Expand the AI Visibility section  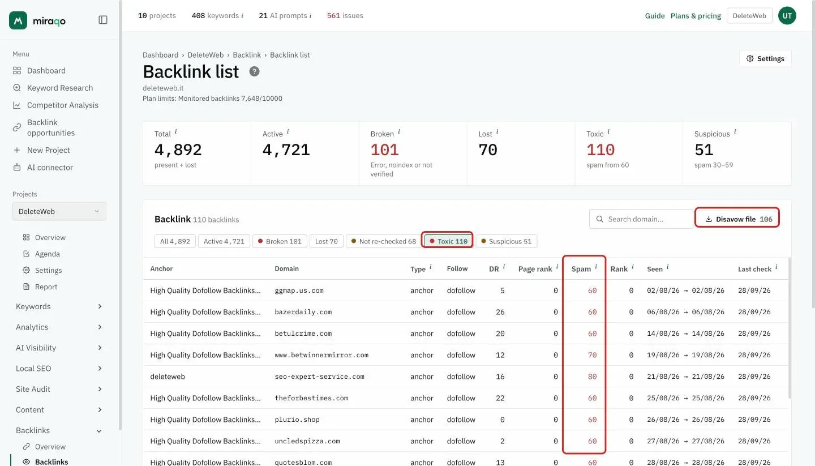[x=100, y=348]
